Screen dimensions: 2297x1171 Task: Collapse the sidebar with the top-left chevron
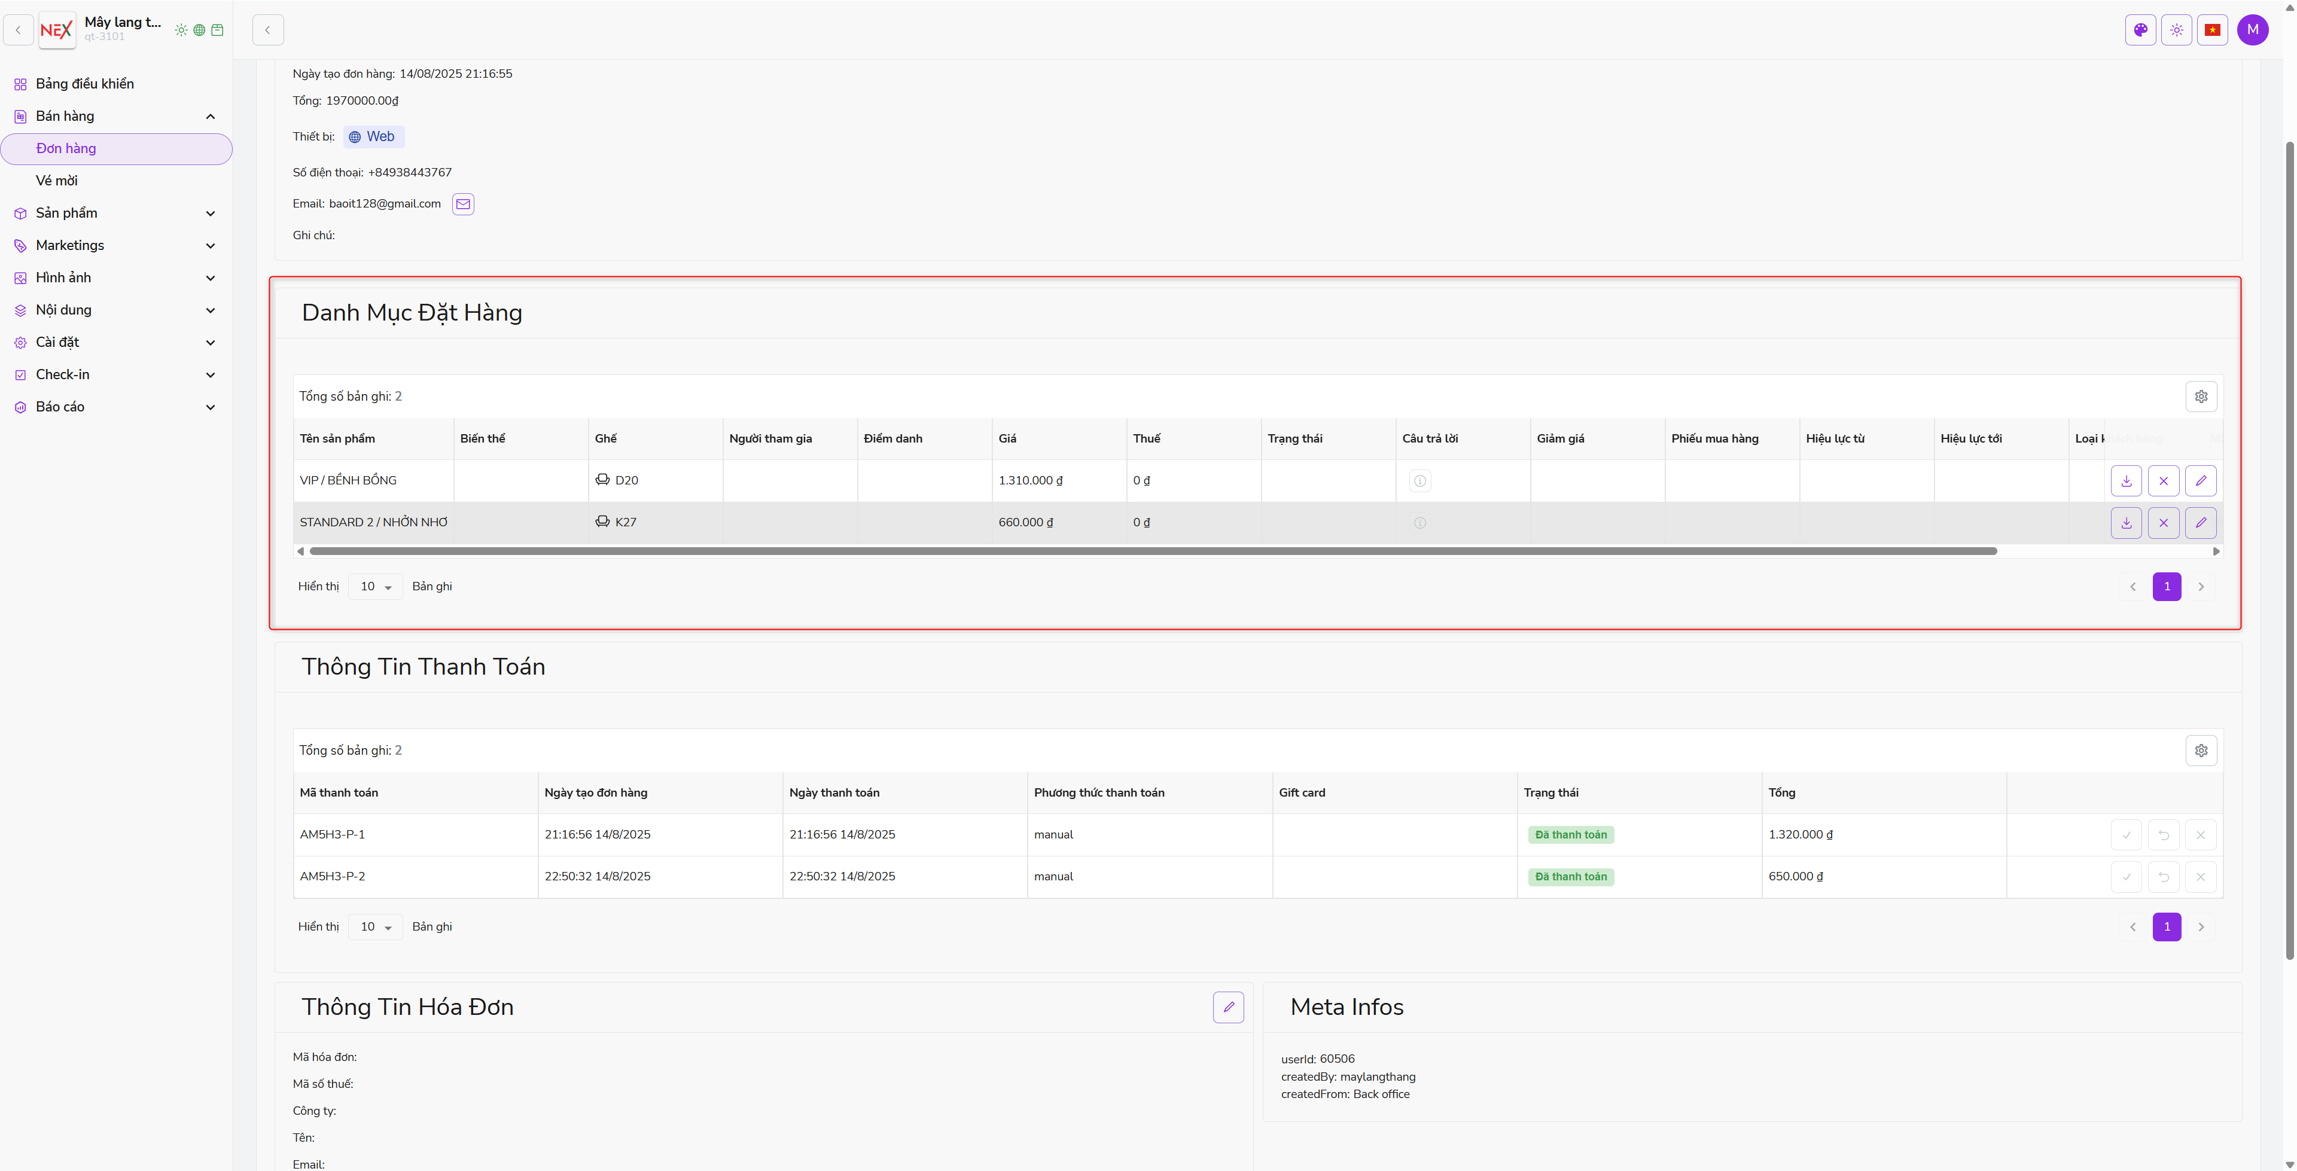[18, 31]
